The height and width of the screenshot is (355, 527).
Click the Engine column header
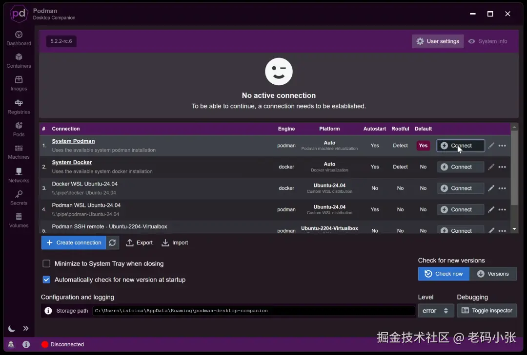[x=286, y=129]
